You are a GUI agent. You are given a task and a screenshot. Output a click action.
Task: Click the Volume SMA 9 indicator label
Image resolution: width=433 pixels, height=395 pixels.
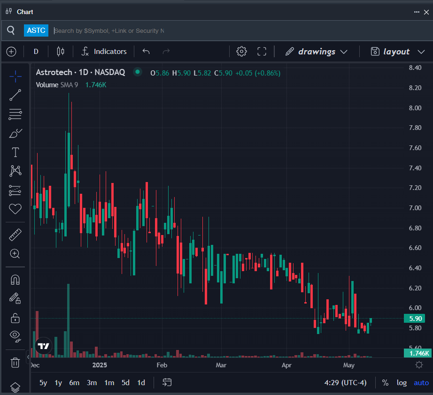(x=57, y=85)
